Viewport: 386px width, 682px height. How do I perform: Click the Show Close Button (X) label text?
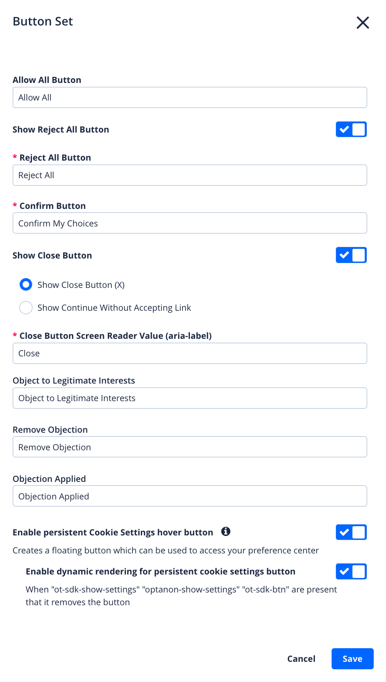81,285
